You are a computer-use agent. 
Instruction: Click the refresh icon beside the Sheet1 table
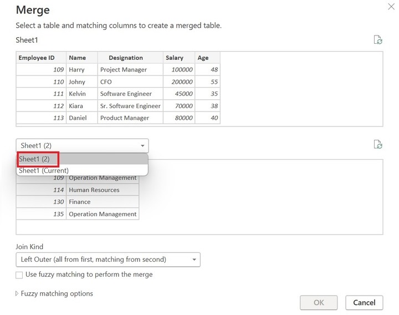[378, 40]
